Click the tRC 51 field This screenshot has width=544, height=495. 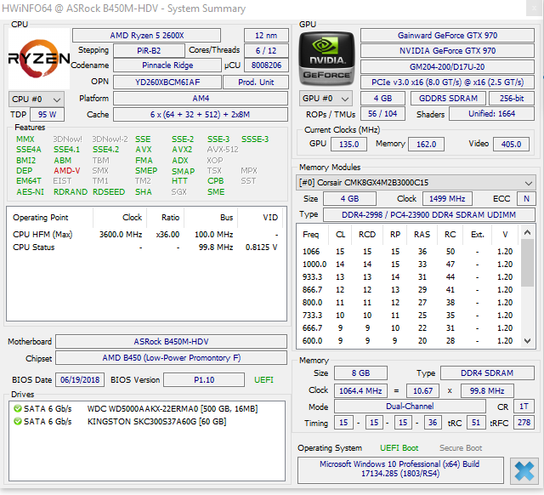[476, 423]
